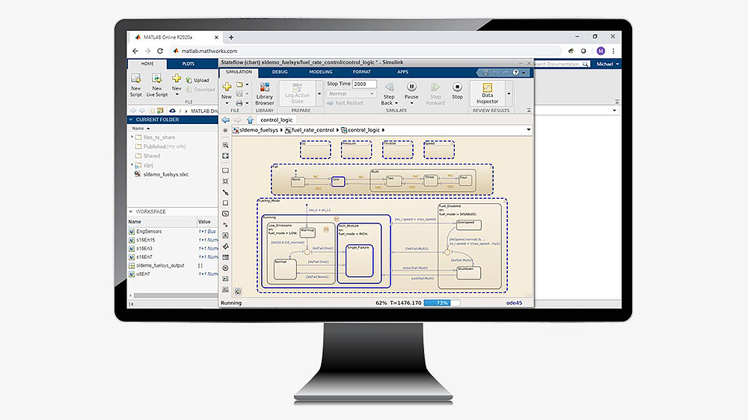The width and height of the screenshot is (748, 420).
Task: Click the Simulink print icon
Action: click(239, 102)
